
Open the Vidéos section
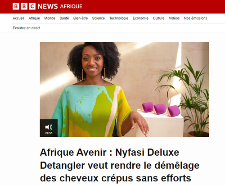pos(174,18)
